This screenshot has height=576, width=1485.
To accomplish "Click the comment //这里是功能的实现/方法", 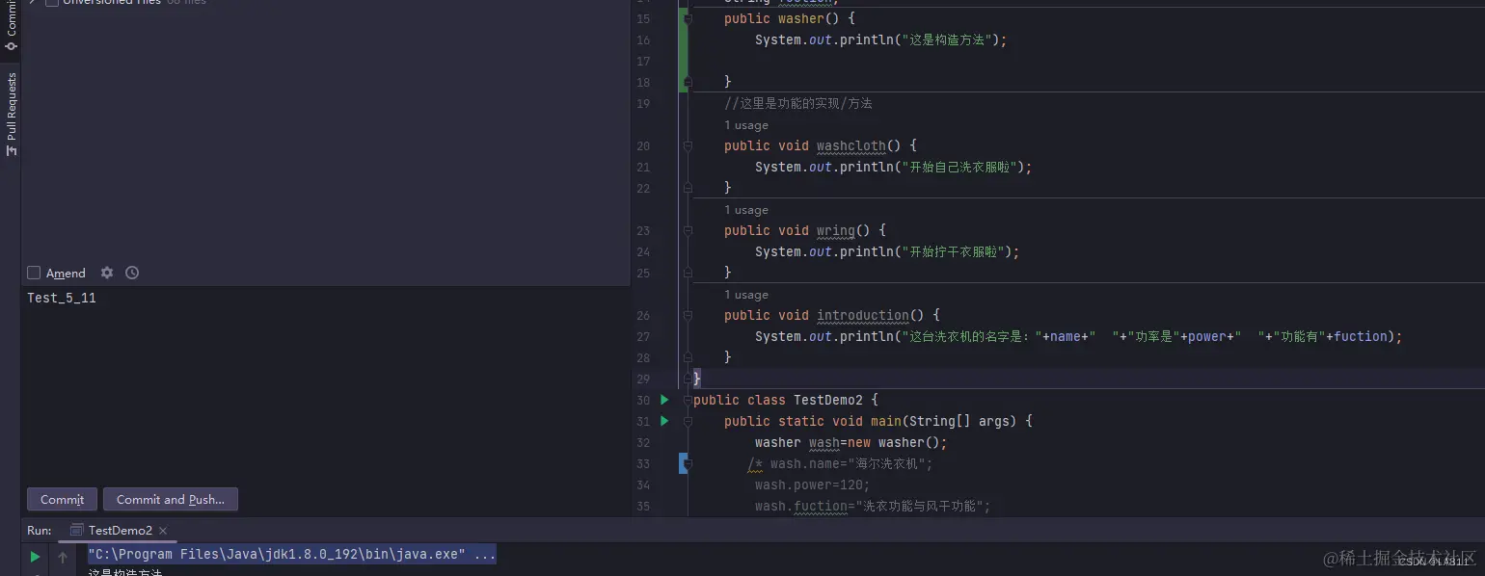I will click(x=797, y=103).
